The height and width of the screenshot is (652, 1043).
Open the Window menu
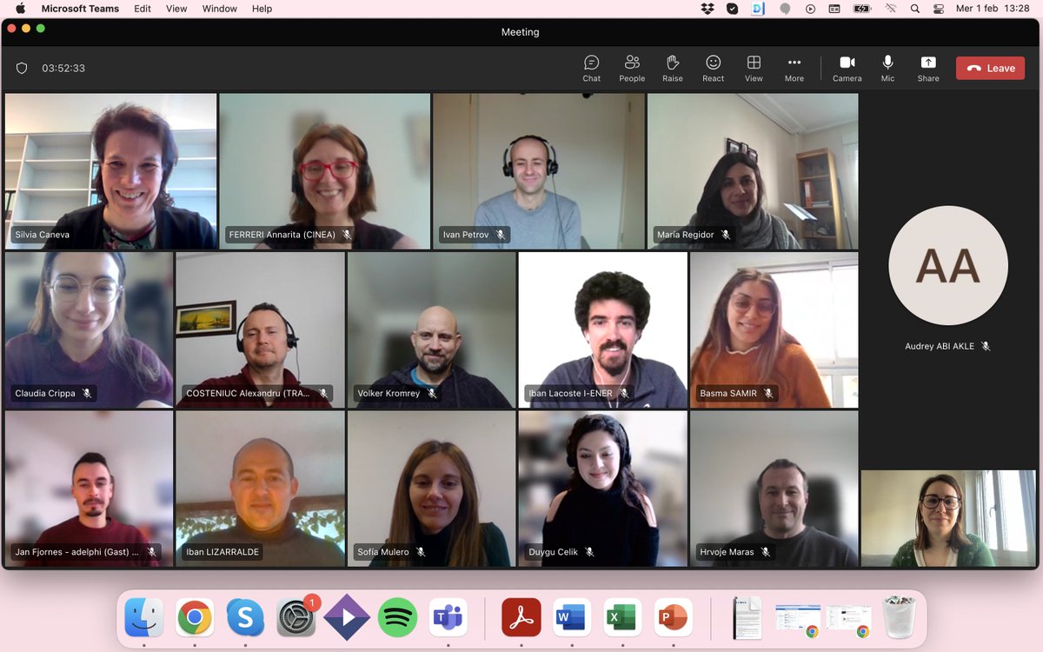[220, 9]
